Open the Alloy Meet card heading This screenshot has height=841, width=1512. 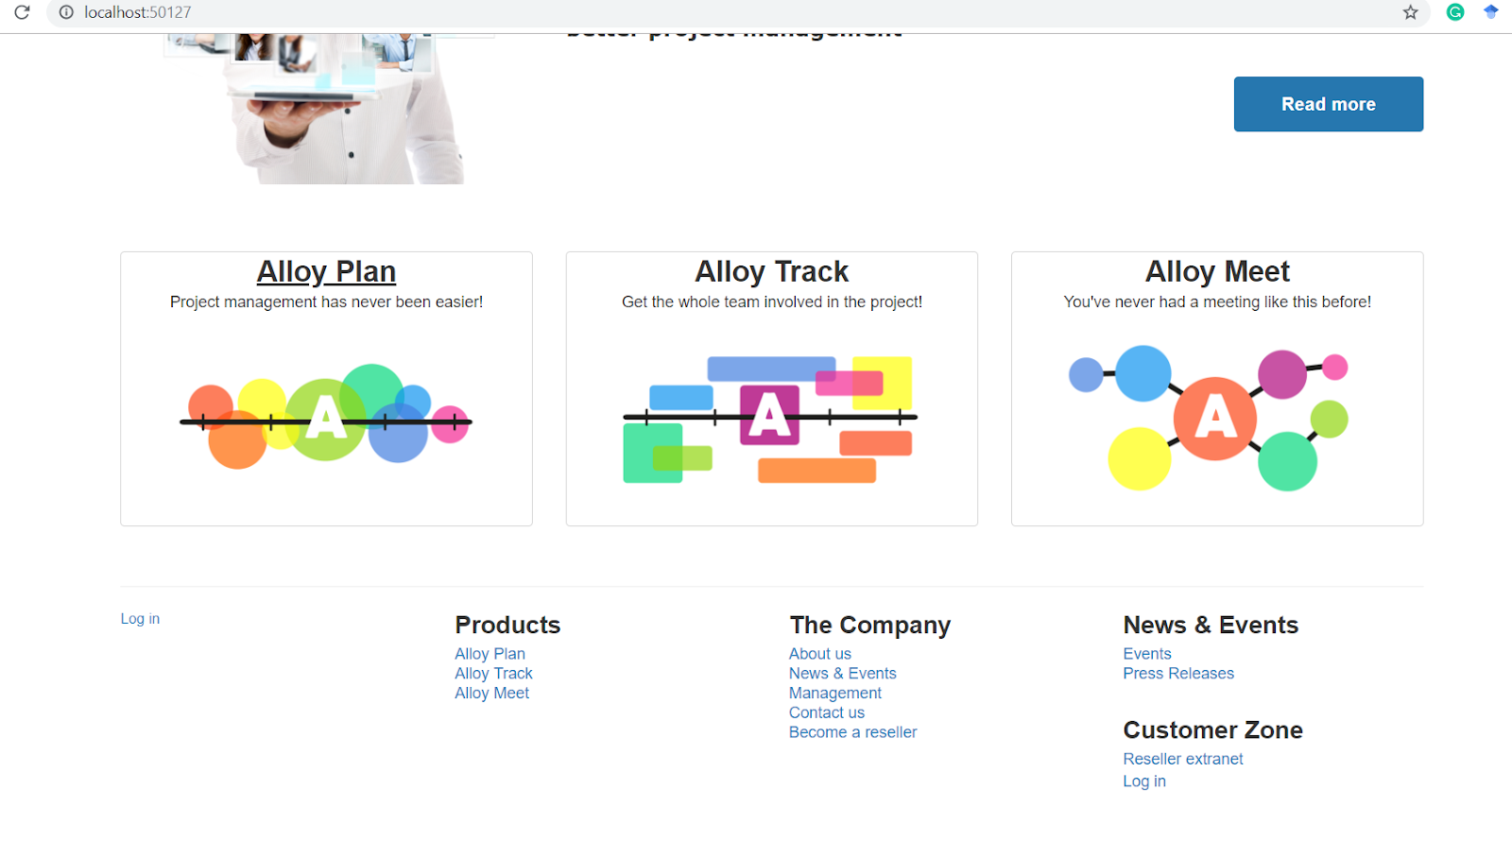click(x=1216, y=272)
